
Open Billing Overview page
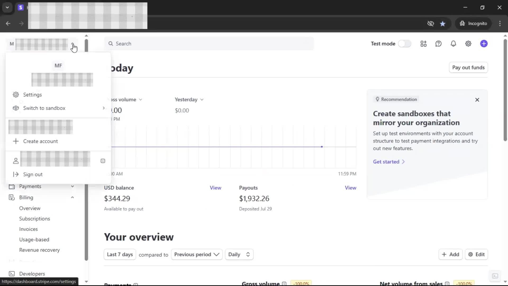30,208
